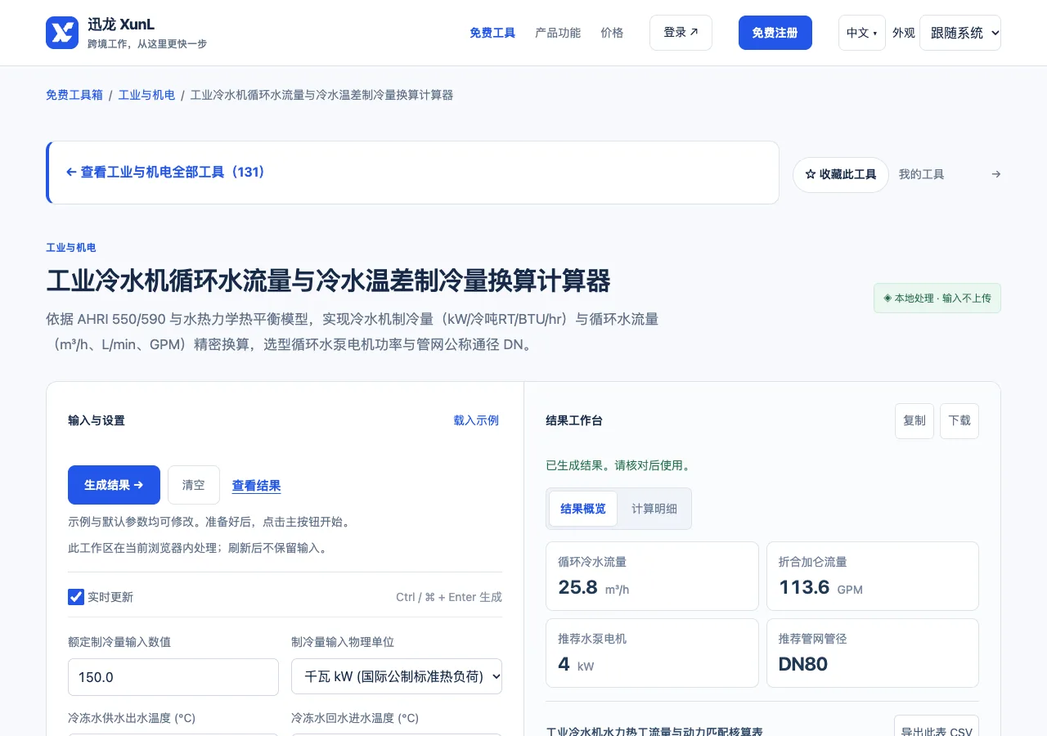Open the 跟随系统 appearance dropdown

(x=960, y=33)
